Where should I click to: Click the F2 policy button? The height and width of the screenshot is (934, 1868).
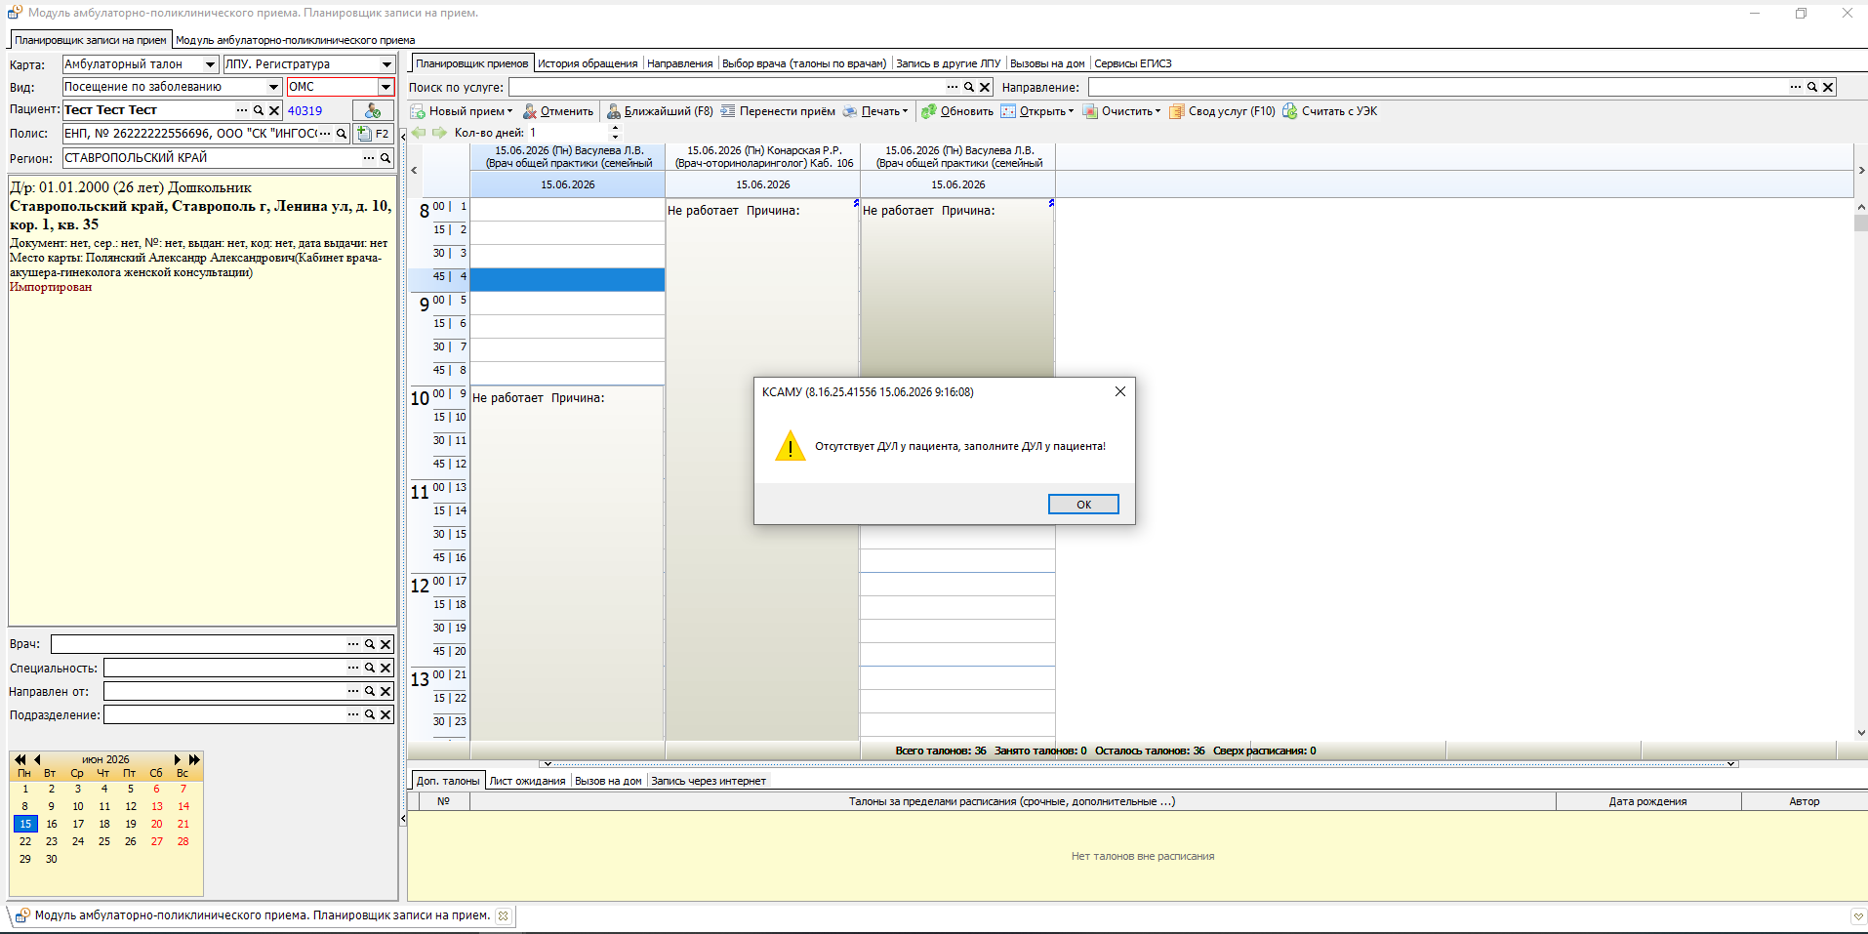pyautogui.click(x=373, y=134)
